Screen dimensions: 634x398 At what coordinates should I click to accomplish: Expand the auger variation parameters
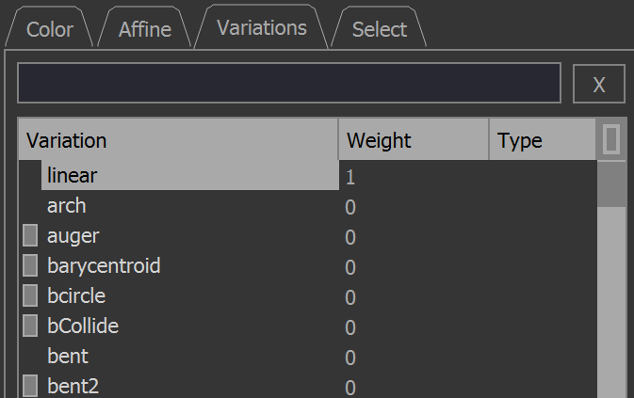coord(30,235)
